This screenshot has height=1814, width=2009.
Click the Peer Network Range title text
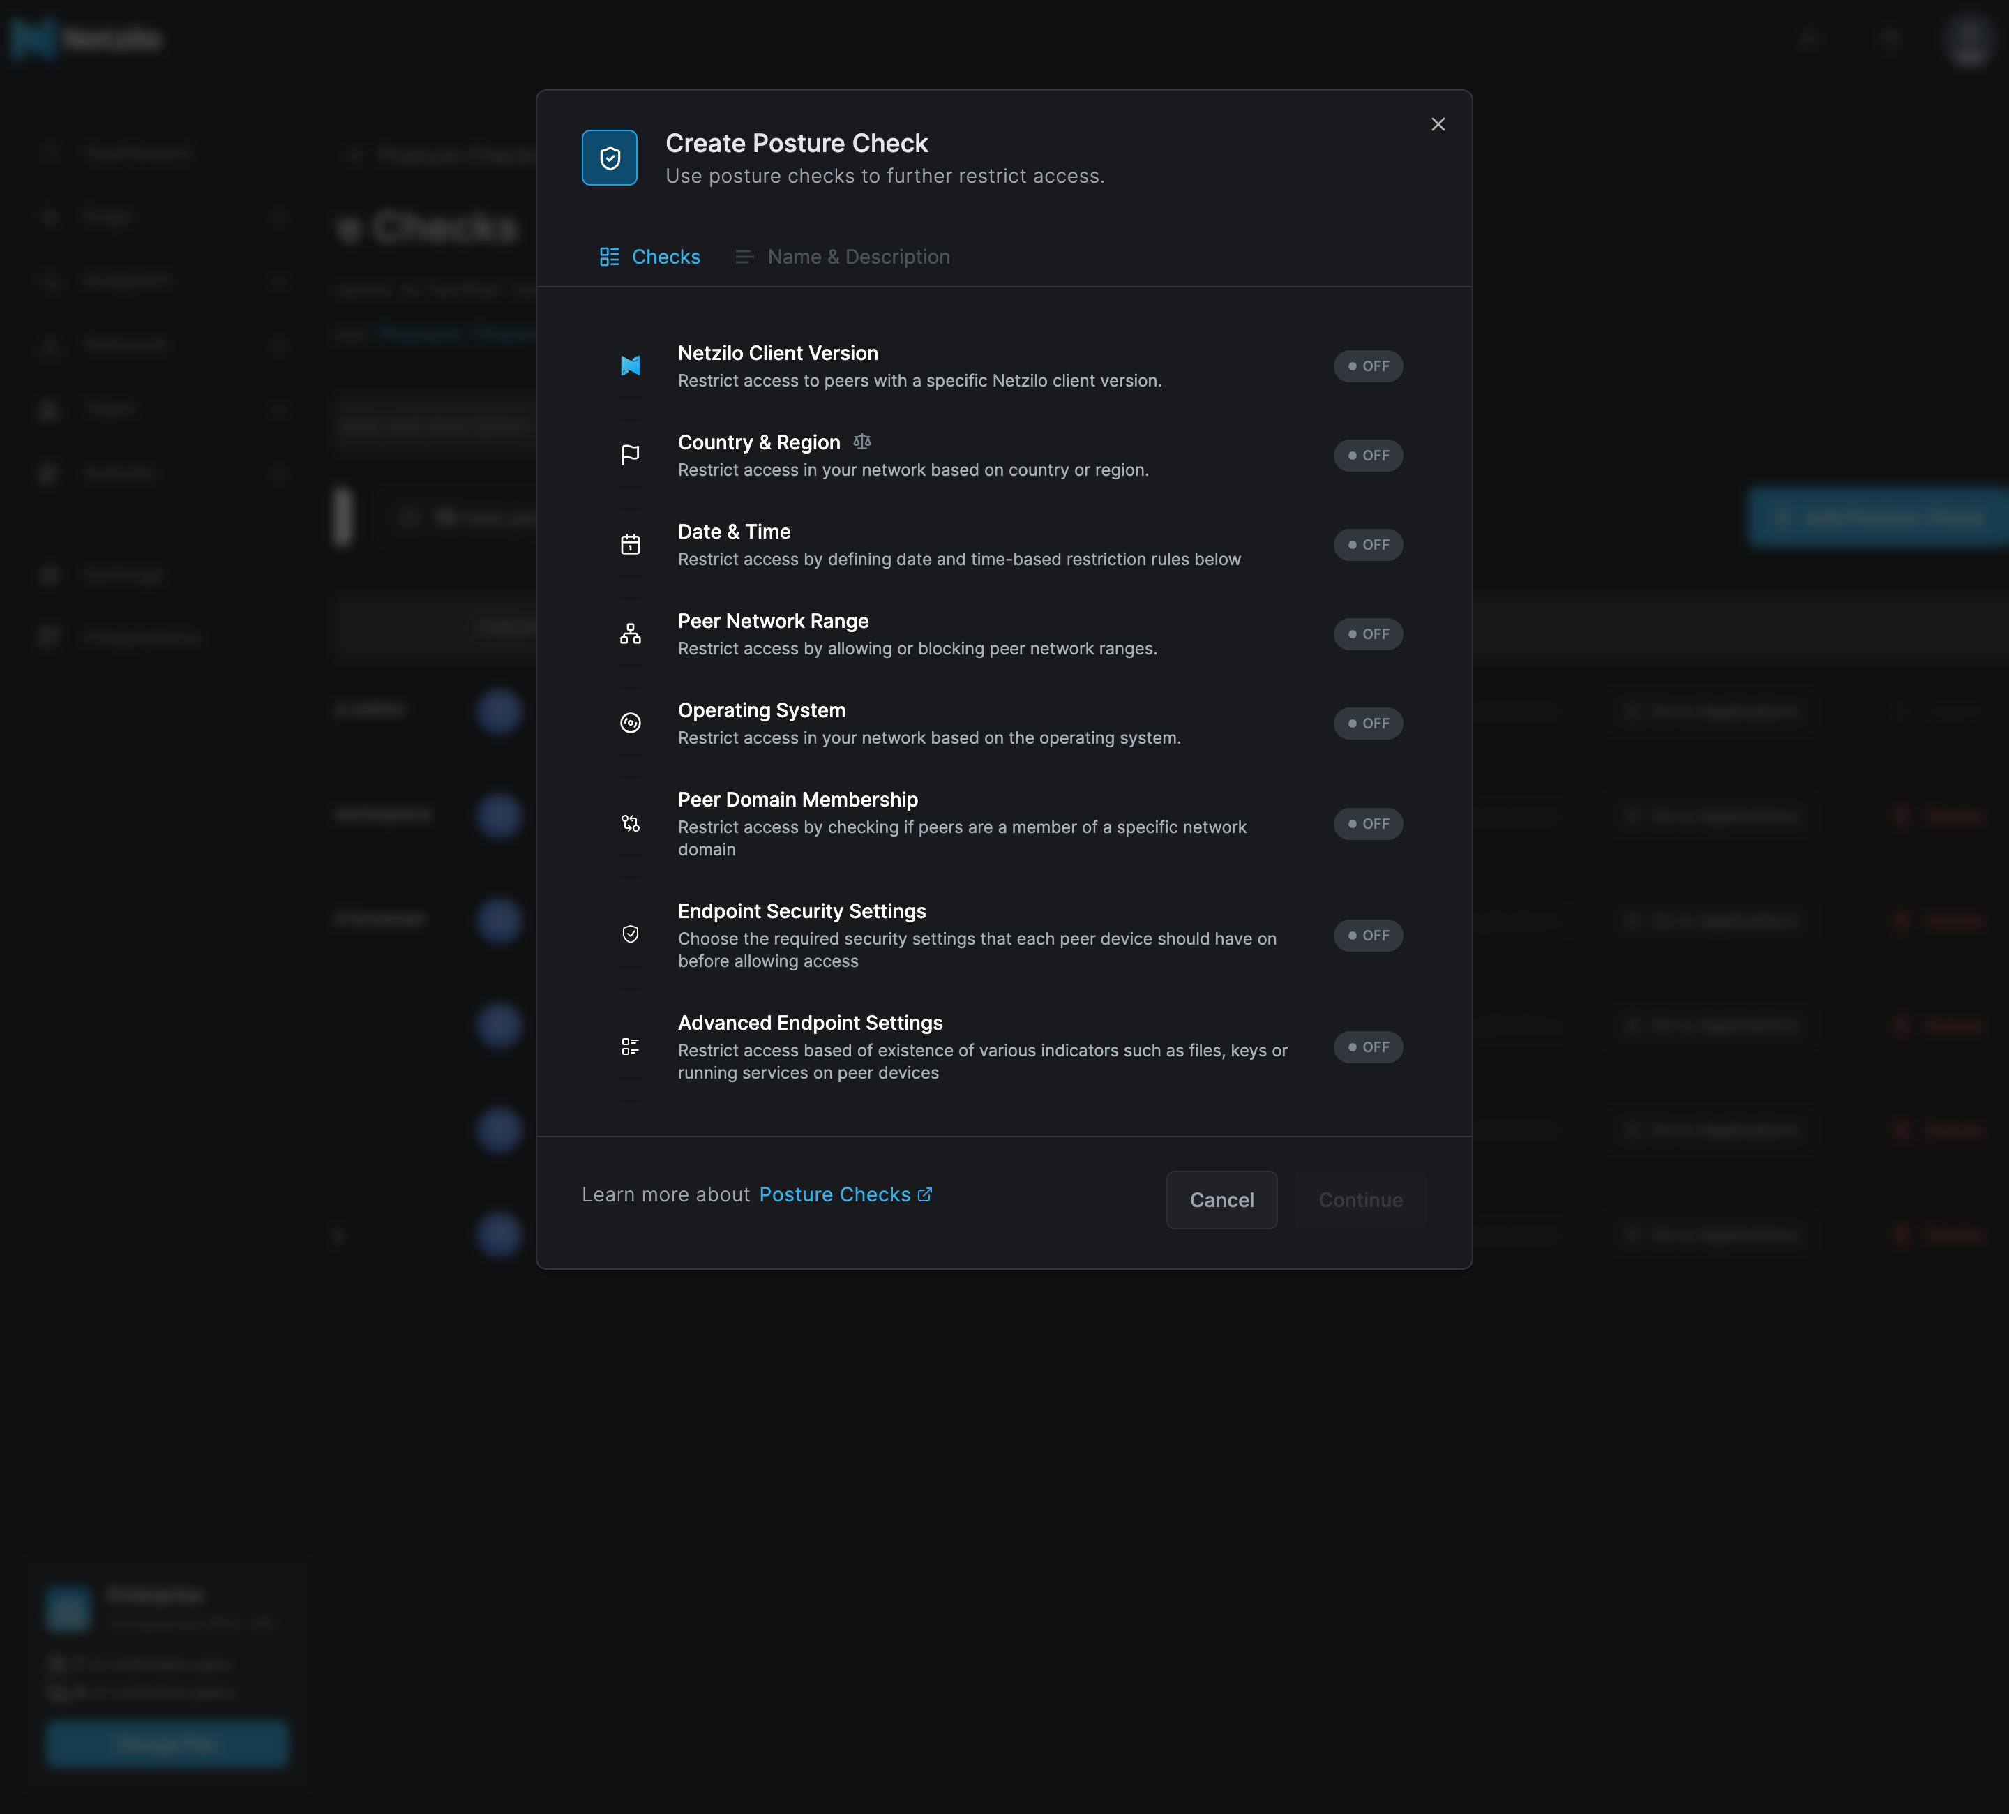pos(772,621)
